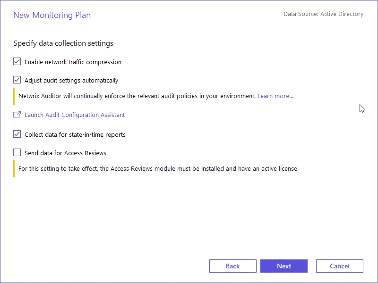Cancel the new monitoring plan wizard

click(x=339, y=266)
